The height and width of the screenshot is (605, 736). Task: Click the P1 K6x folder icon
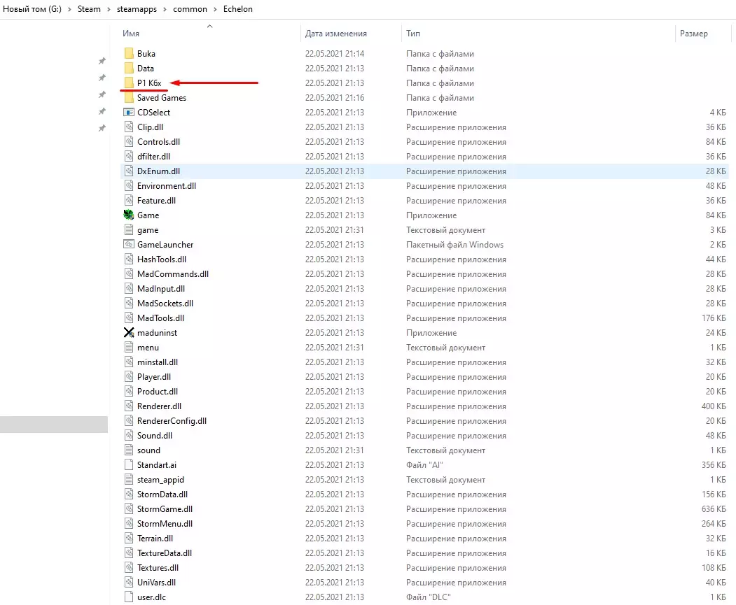pyautogui.click(x=129, y=83)
